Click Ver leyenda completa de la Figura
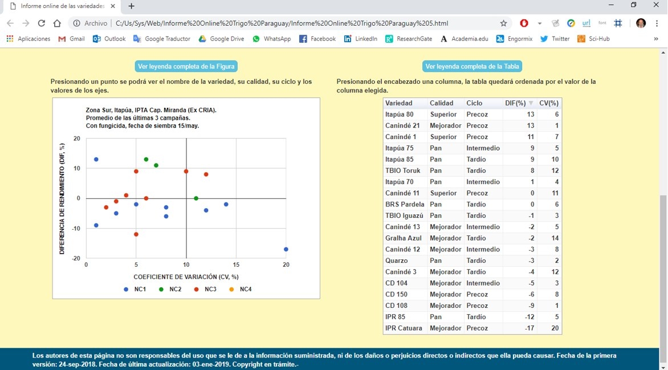This screenshot has width=668, height=370. tap(186, 67)
